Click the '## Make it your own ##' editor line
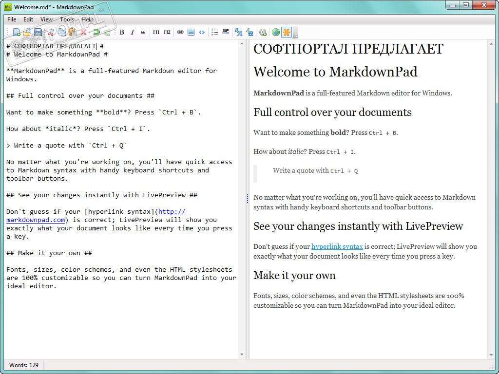 pos(49,253)
